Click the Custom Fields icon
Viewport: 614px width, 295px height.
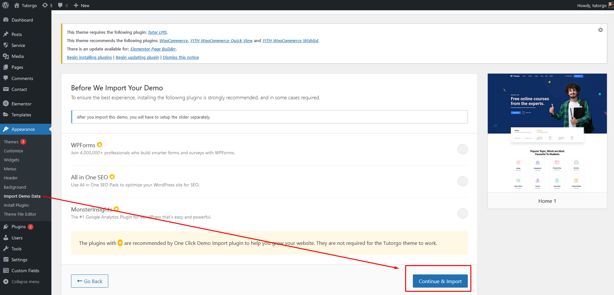(6, 270)
